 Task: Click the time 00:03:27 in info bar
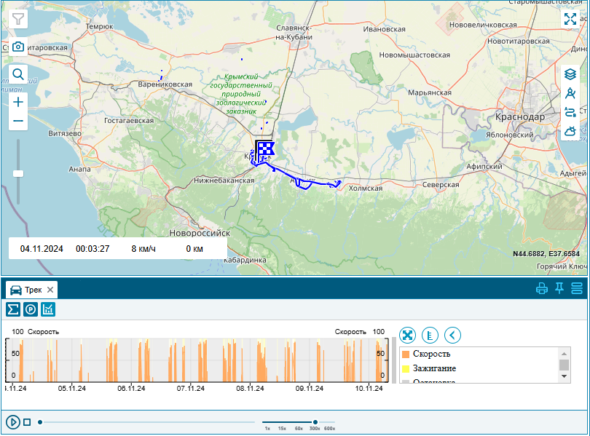pyautogui.click(x=93, y=249)
